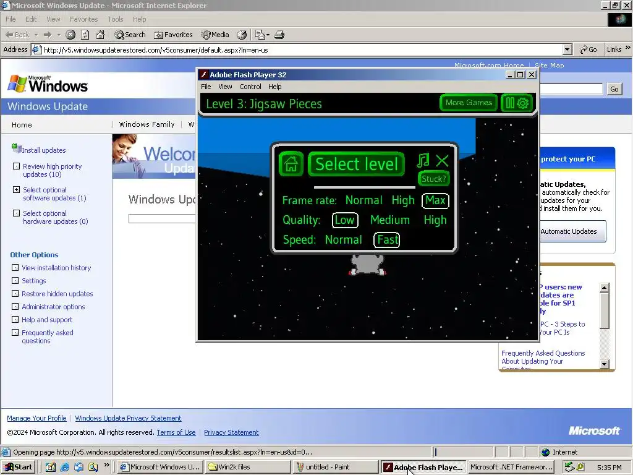Stop page loading in IE toolbar
Image resolution: width=633 pixels, height=475 pixels.
point(70,35)
